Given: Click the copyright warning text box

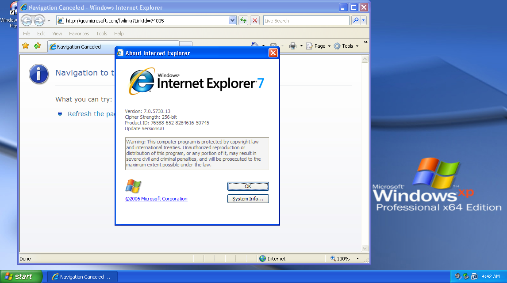Looking at the screenshot, I should pyautogui.click(x=197, y=154).
